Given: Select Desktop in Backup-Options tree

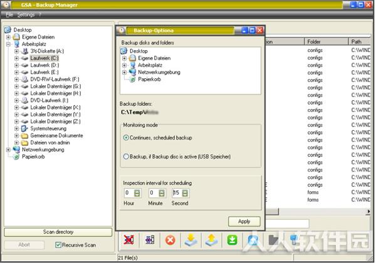Looking at the screenshot, I should coord(138,51).
